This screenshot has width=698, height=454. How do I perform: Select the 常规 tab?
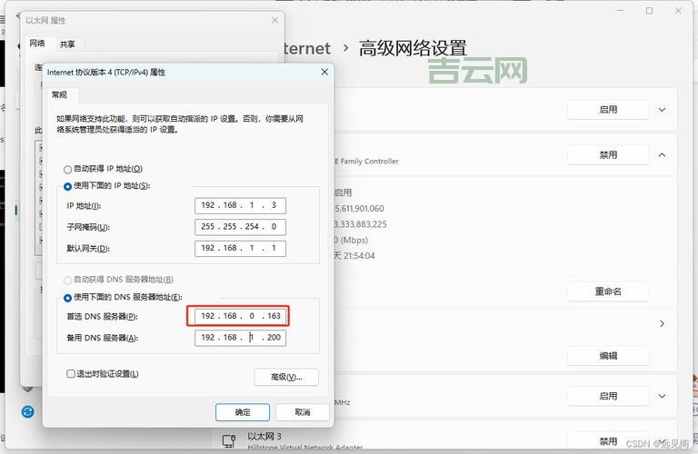(x=59, y=94)
